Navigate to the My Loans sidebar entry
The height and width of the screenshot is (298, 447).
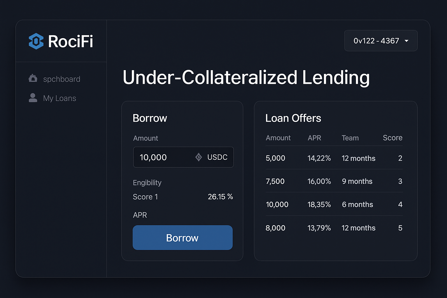tap(59, 98)
